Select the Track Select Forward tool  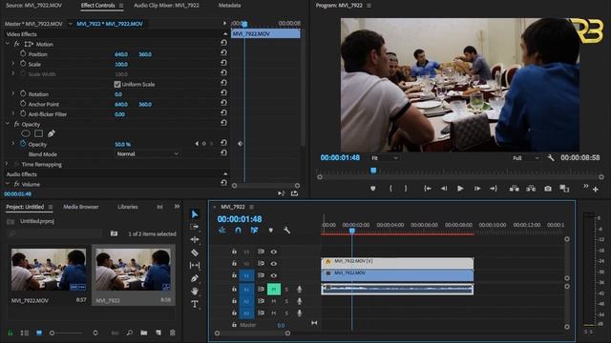195,227
